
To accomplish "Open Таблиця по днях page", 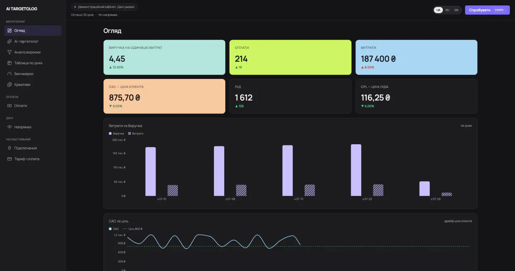I will (33, 63).
